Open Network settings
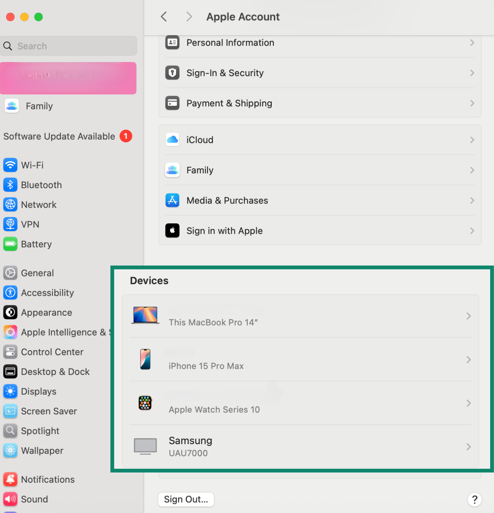This screenshot has width=494, height=513. pos(38,205)
